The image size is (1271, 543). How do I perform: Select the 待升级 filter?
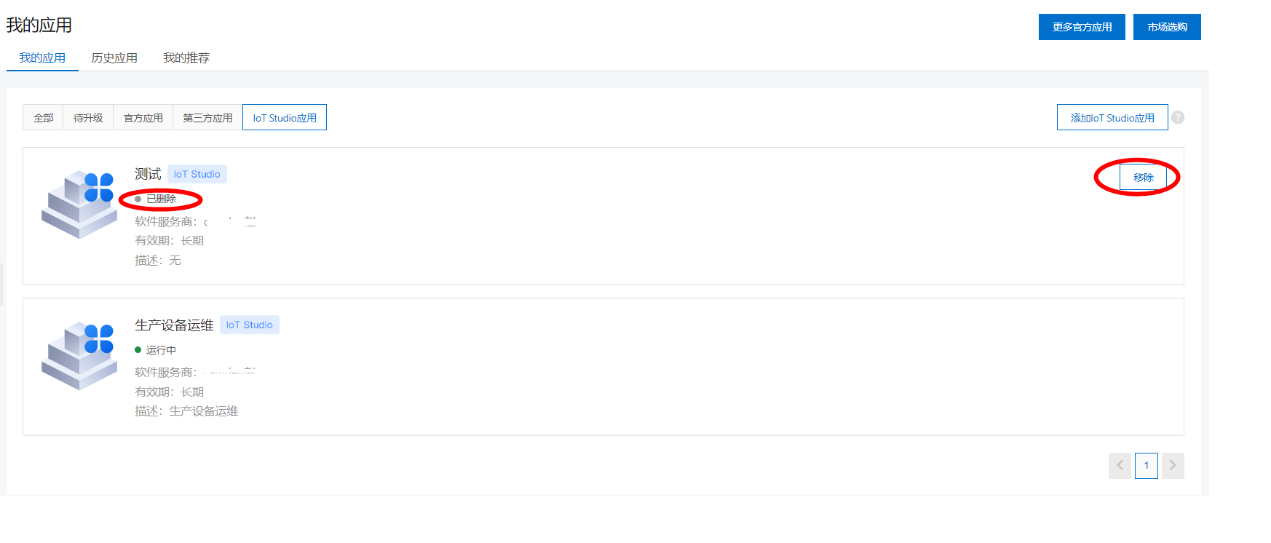coord(88,117)
